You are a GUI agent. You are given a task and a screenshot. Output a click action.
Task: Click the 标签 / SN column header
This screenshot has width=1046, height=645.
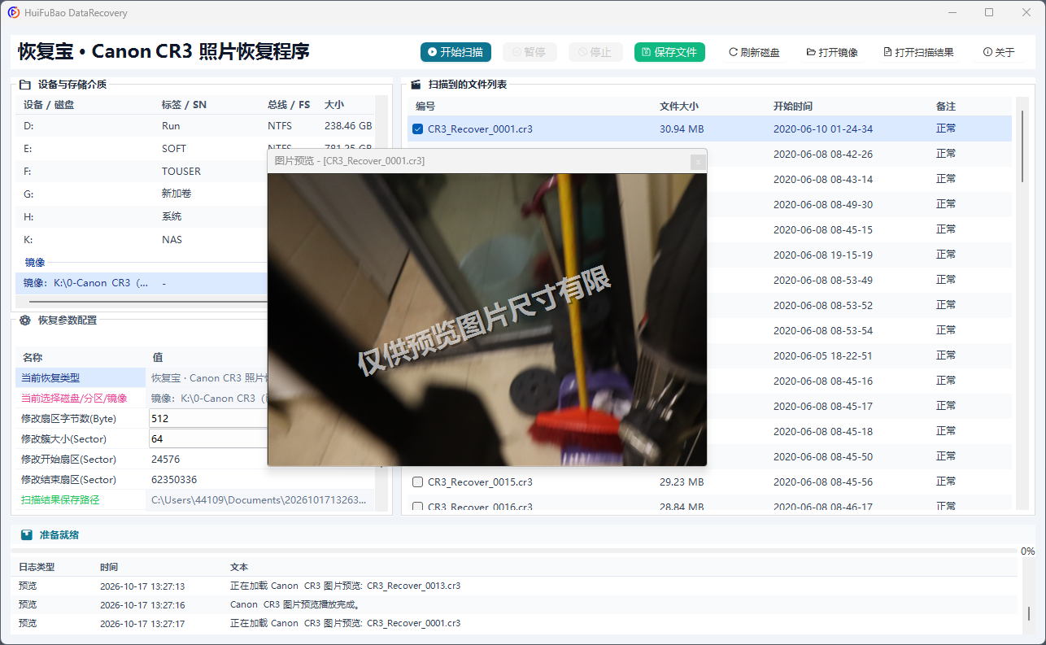184,105
